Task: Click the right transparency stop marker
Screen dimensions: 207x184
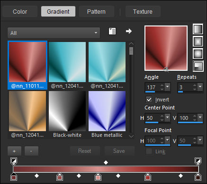Action: coord(198,161)
